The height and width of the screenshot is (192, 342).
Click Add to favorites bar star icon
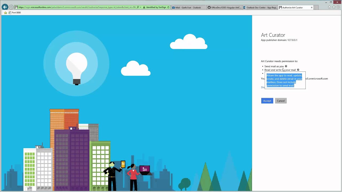(x=5, y=13)
